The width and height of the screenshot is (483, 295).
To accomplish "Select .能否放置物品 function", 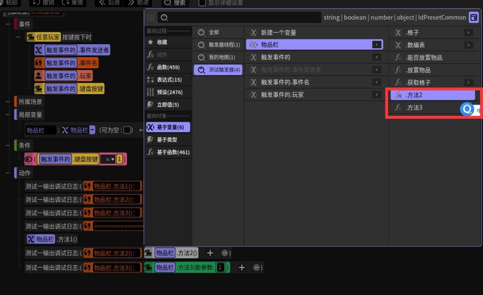I will tap(435, 58).
